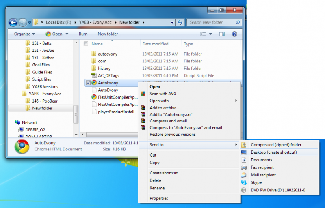Select Rename in the context menu
This screenshot has width=325, height=208.
click(x=157, y=188)
